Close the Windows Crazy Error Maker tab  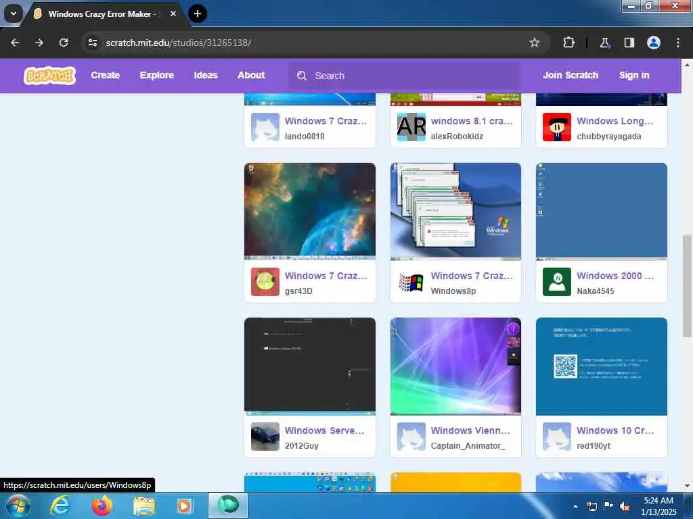[x=173, y=14]
